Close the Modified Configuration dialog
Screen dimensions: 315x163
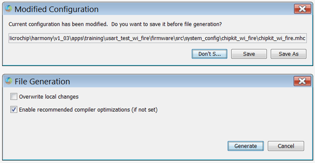tap(302, 9)
